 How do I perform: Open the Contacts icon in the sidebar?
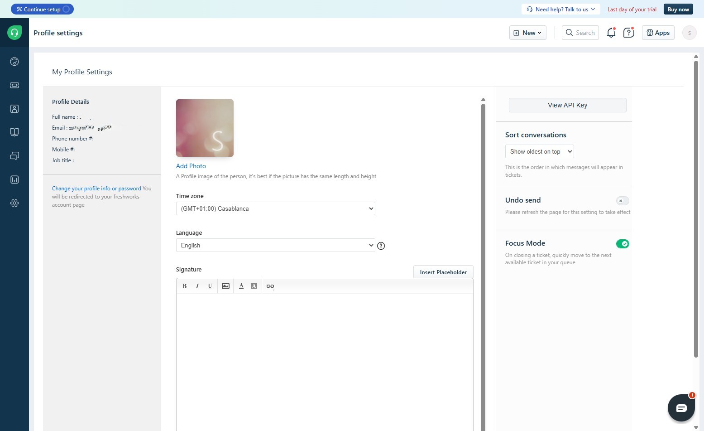14,109
